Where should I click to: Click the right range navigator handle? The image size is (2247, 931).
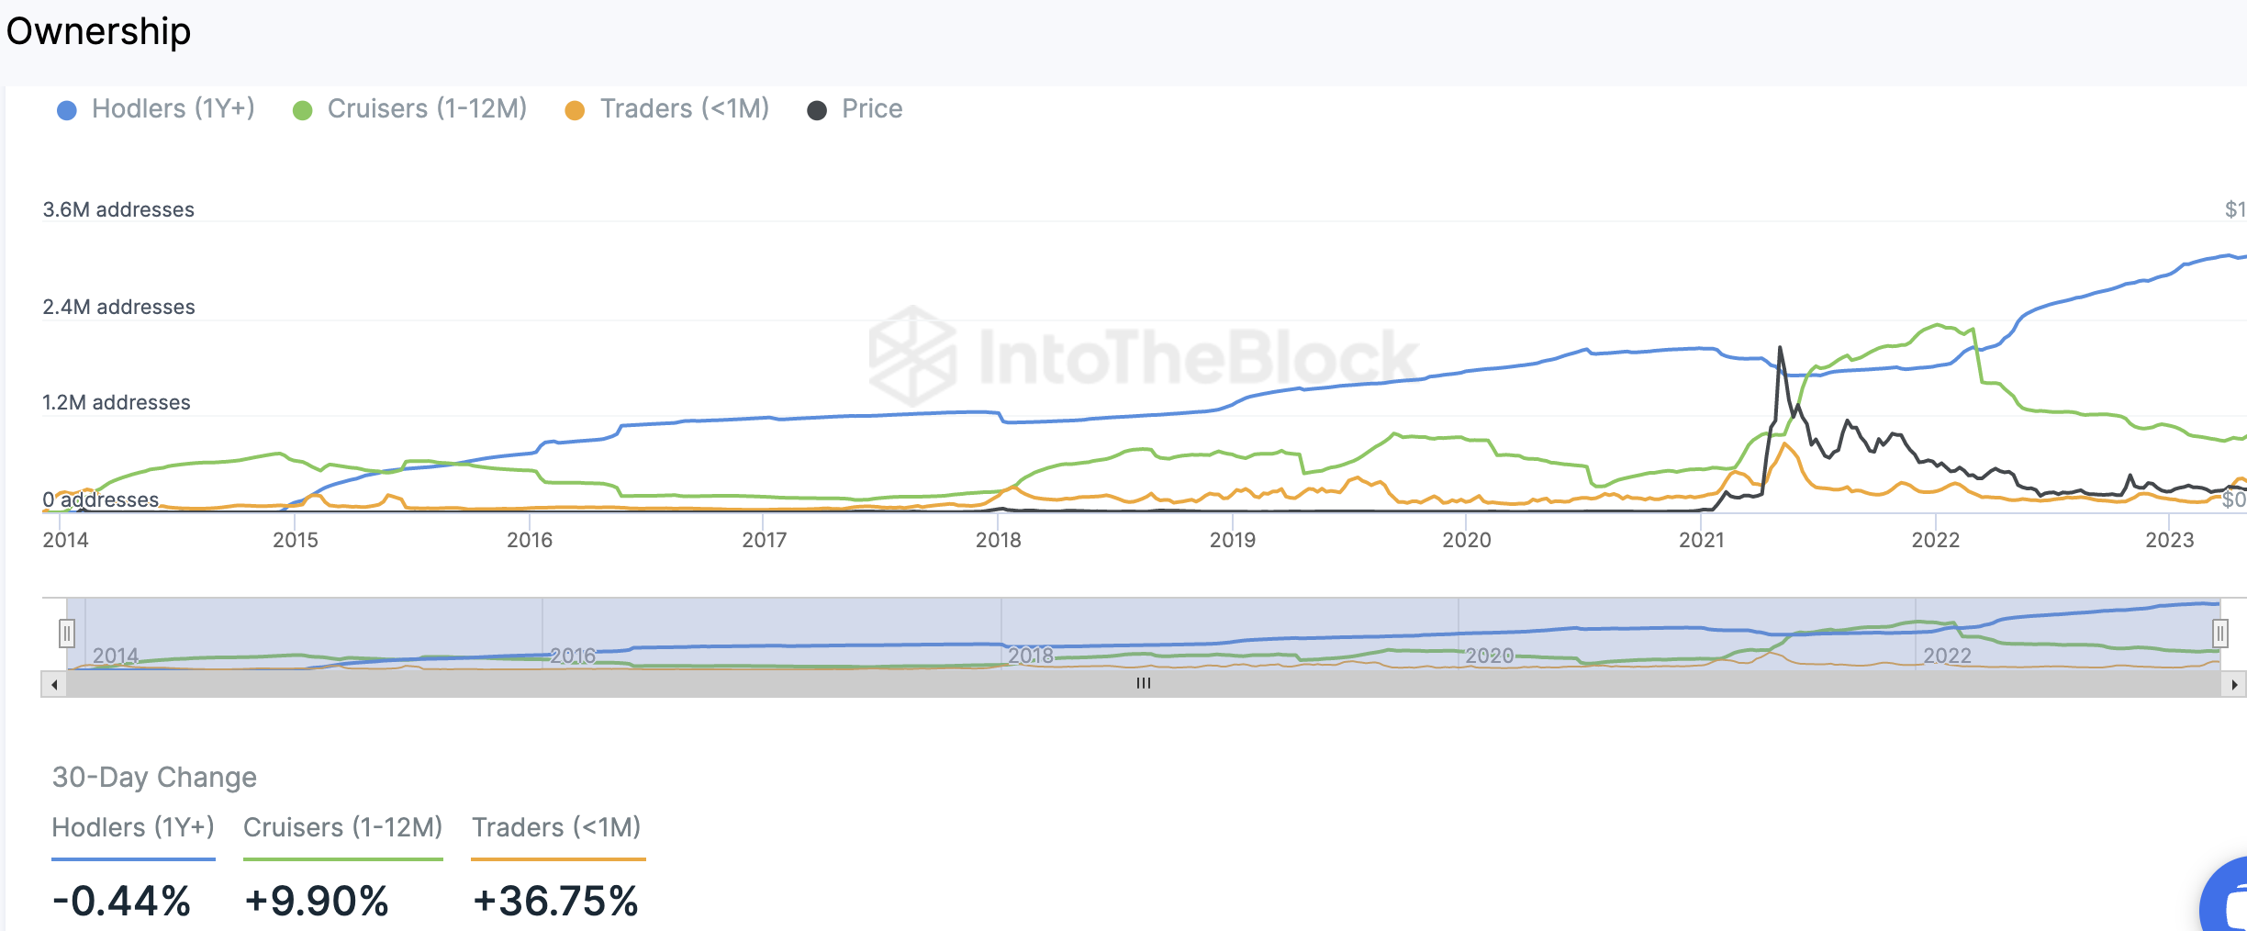pos(2219,634)
